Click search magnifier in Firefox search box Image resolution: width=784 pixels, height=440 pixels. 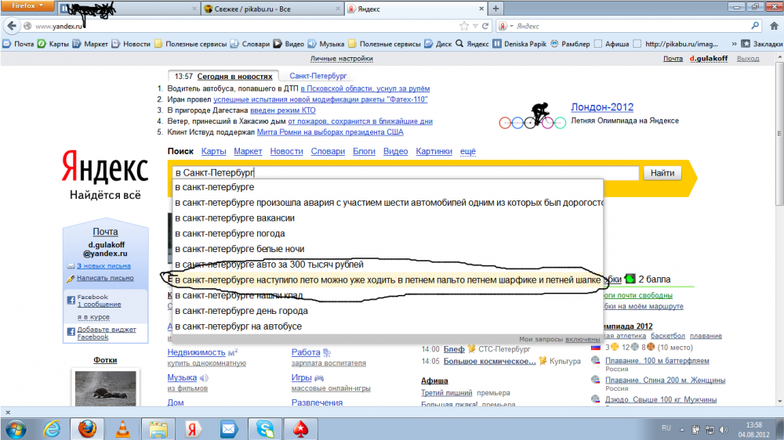[x=755, y=26]
